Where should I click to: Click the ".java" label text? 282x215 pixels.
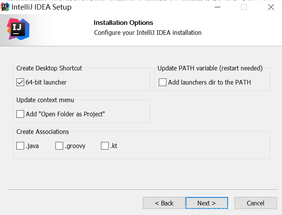[33, 146]
